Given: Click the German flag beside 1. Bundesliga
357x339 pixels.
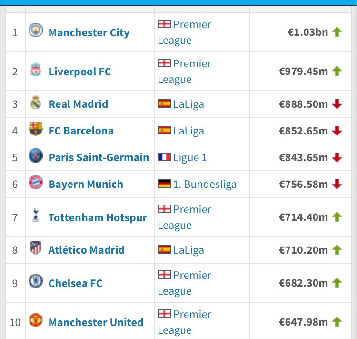Looking at the screenshot, I should click(x=164, y=184).
